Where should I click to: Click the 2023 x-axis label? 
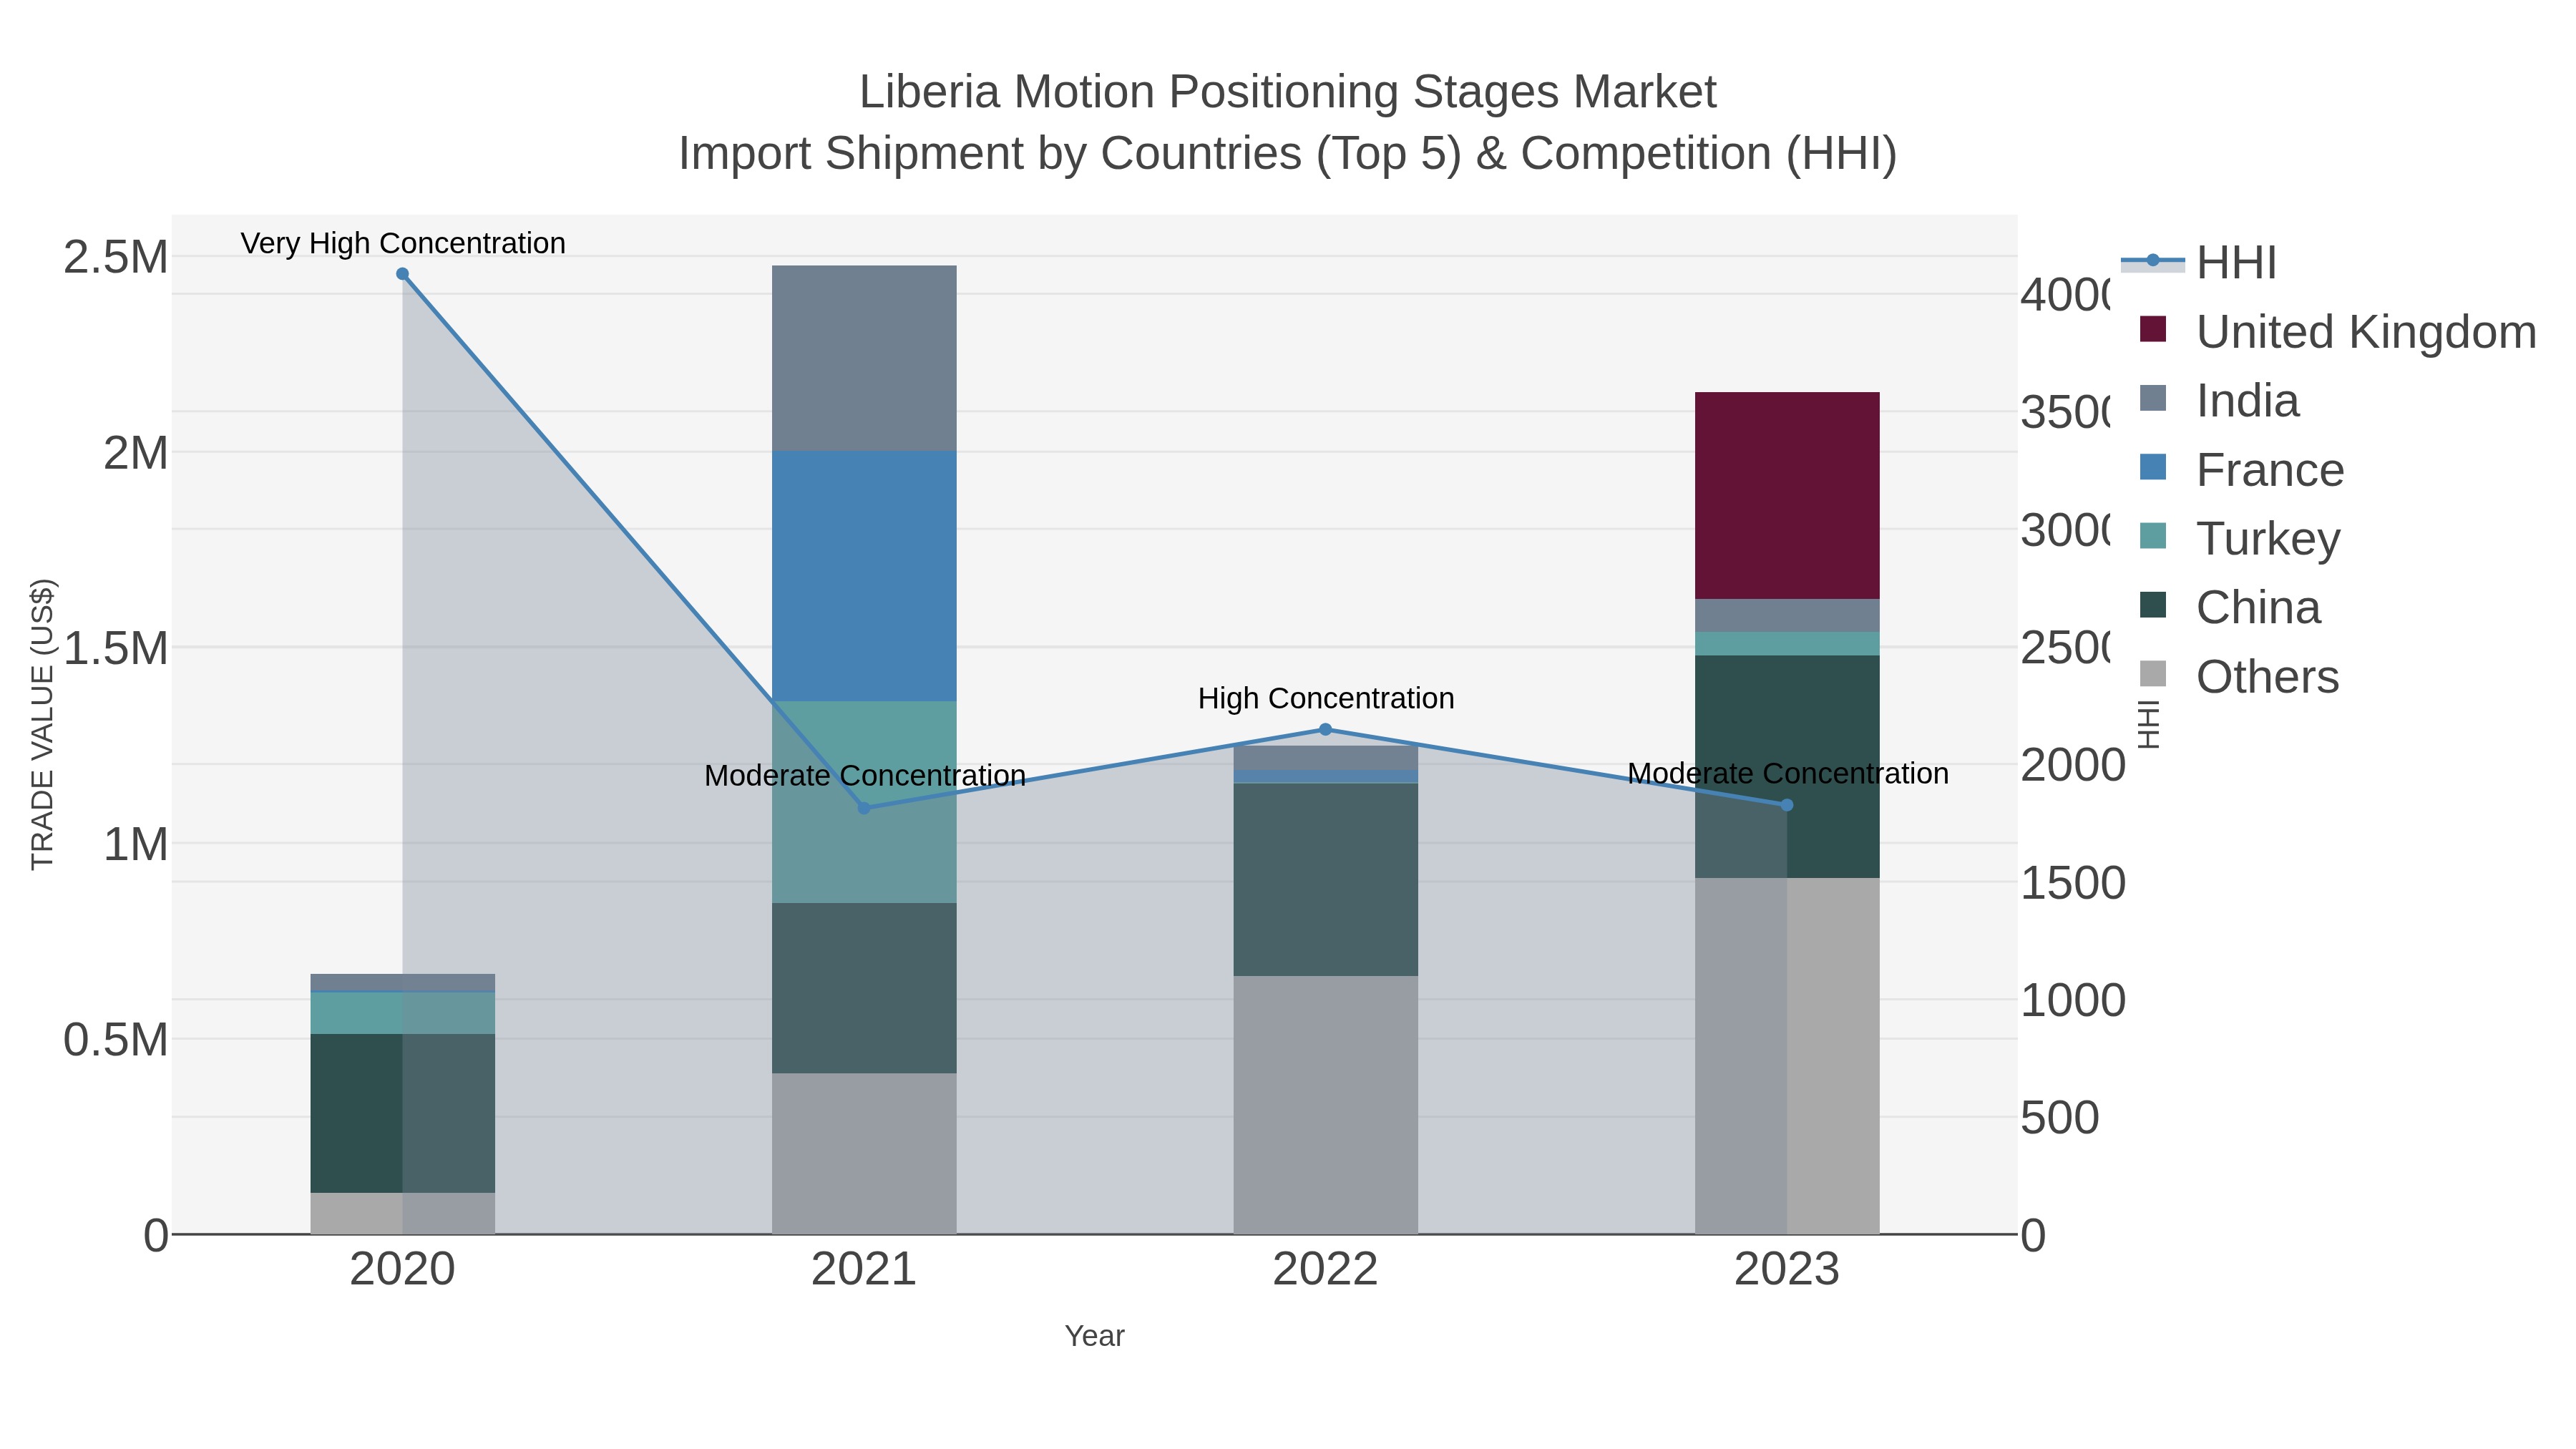click(1787, 1270)
